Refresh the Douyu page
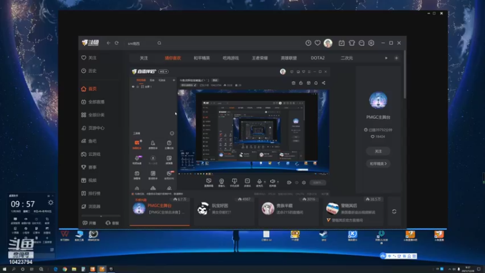 (x=116, y=43)
